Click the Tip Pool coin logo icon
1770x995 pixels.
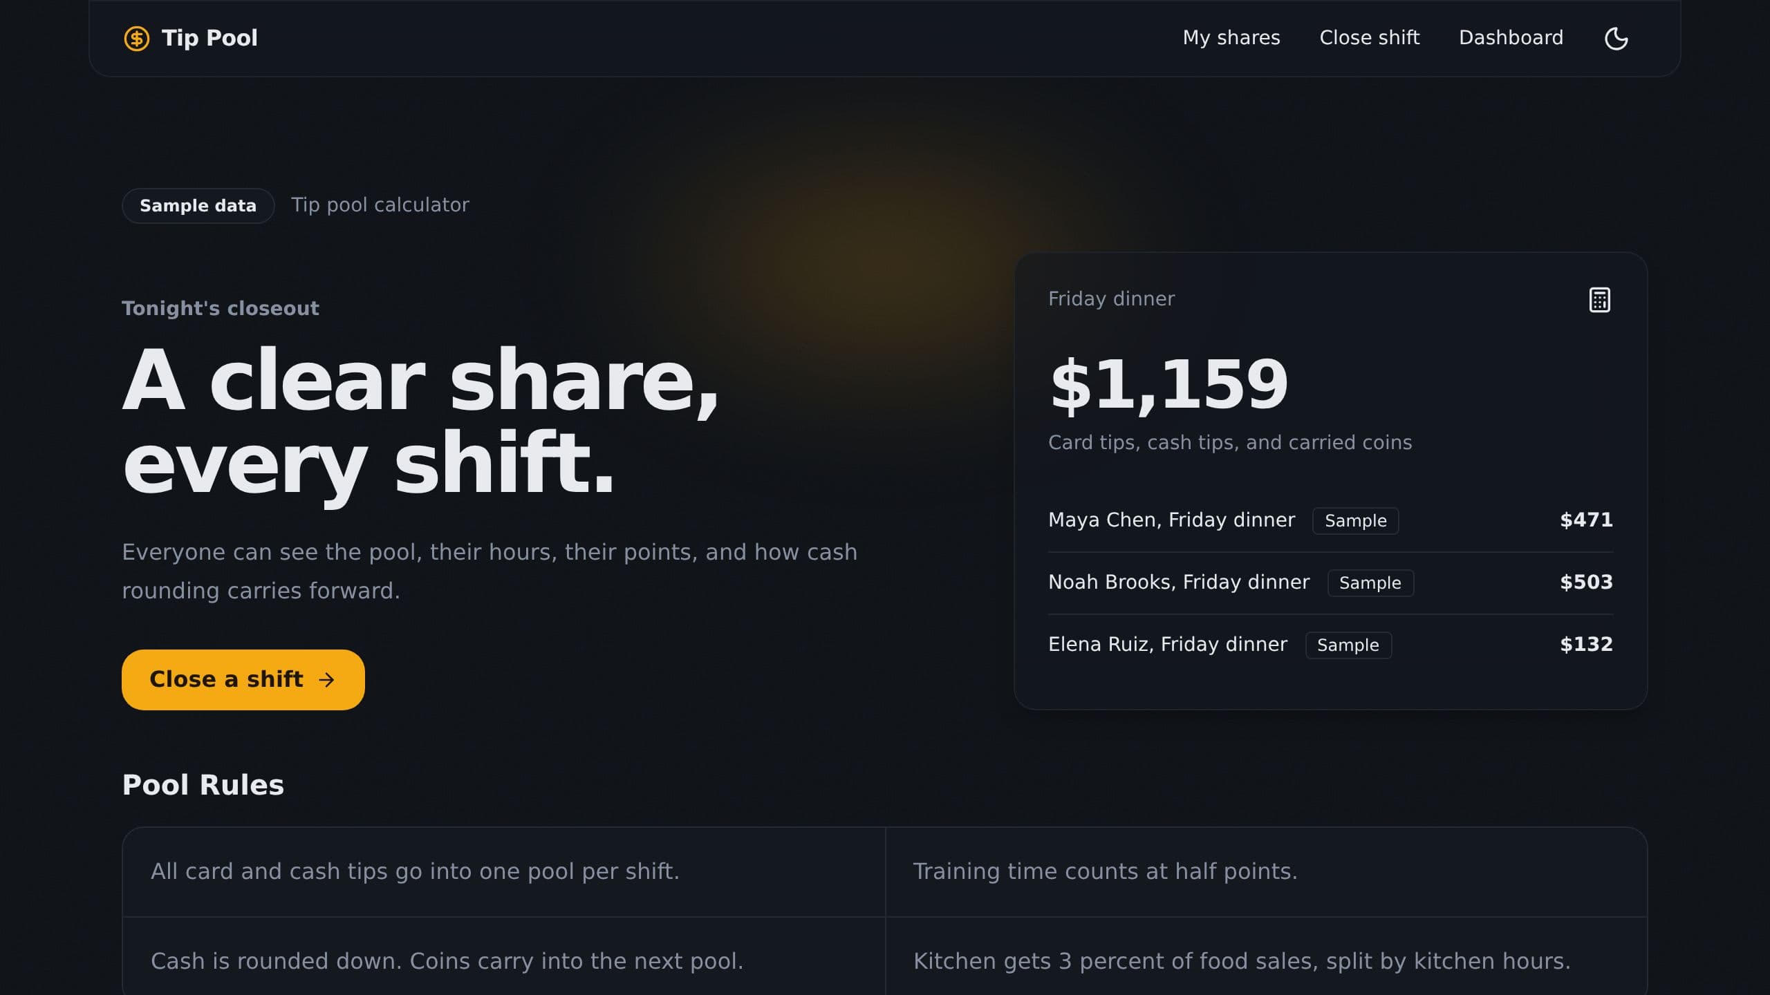click(x=136, y=38)
